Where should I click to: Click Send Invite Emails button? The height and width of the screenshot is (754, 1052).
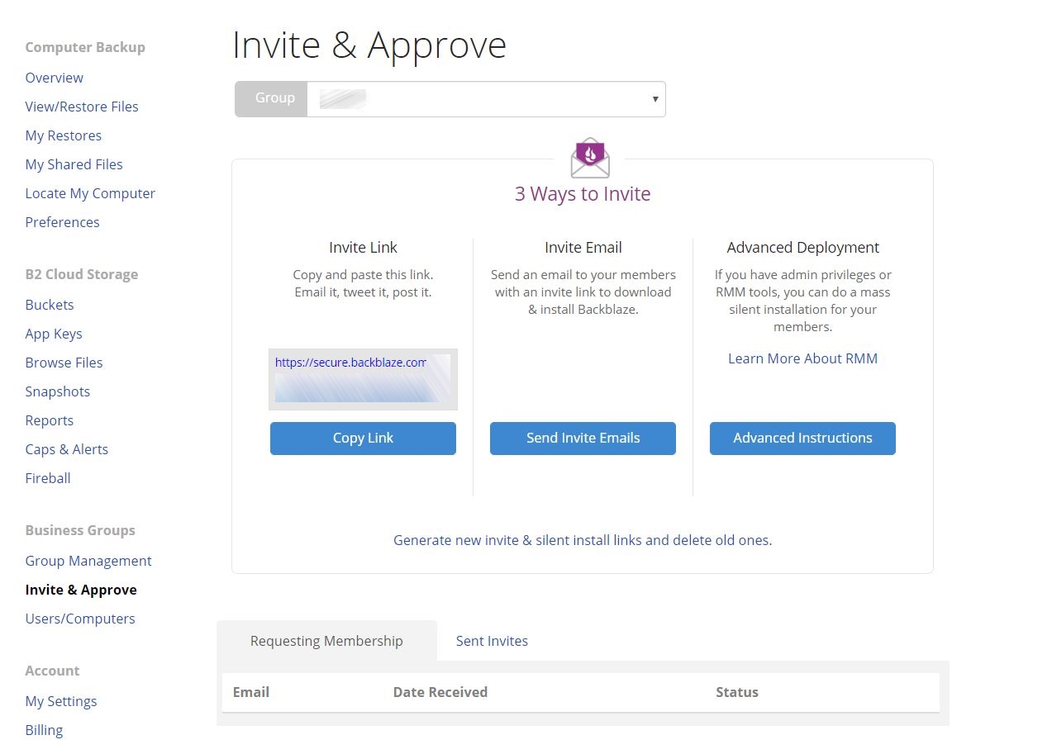pos(583,439)
